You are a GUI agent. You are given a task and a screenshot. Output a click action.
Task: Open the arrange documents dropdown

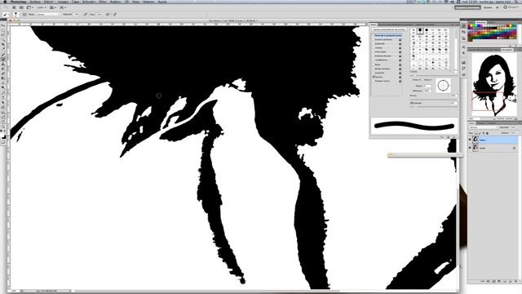pyautogui.click(x=52, y=7)
